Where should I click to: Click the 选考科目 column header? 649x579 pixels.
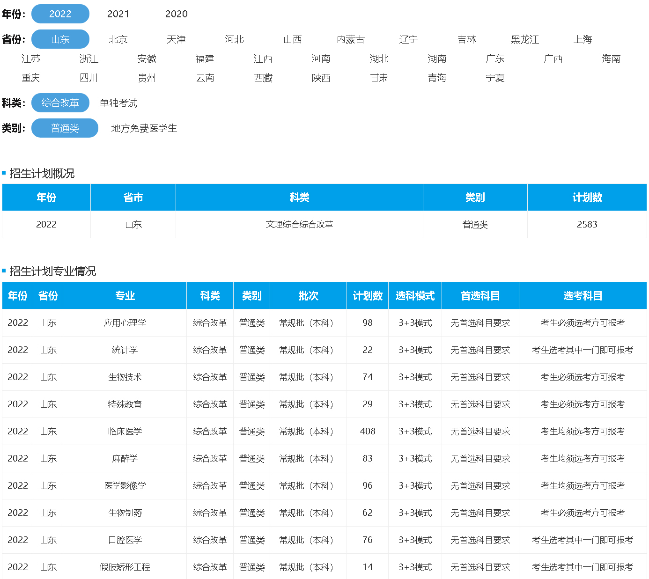[x=583, y=296]
